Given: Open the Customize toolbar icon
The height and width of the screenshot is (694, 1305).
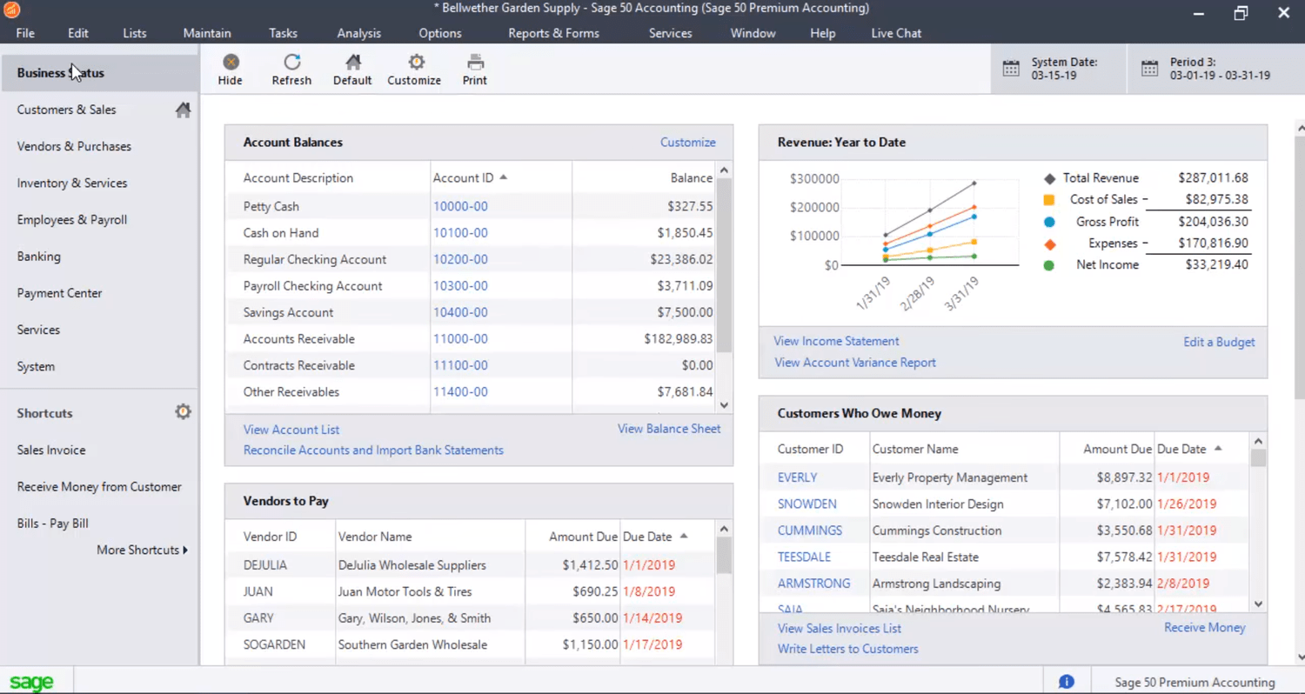Looking at the screenshot, I should [414, 69].
